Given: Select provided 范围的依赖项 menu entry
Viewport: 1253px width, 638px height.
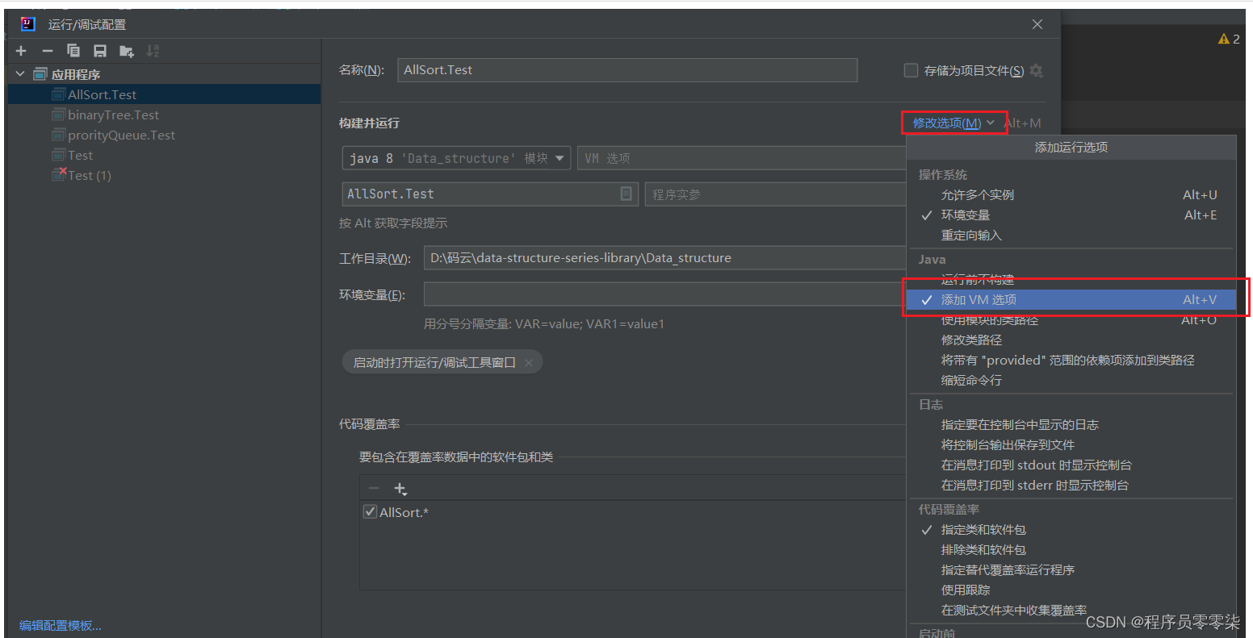Looking at the screenshot, I should (x=1071, y=361).
